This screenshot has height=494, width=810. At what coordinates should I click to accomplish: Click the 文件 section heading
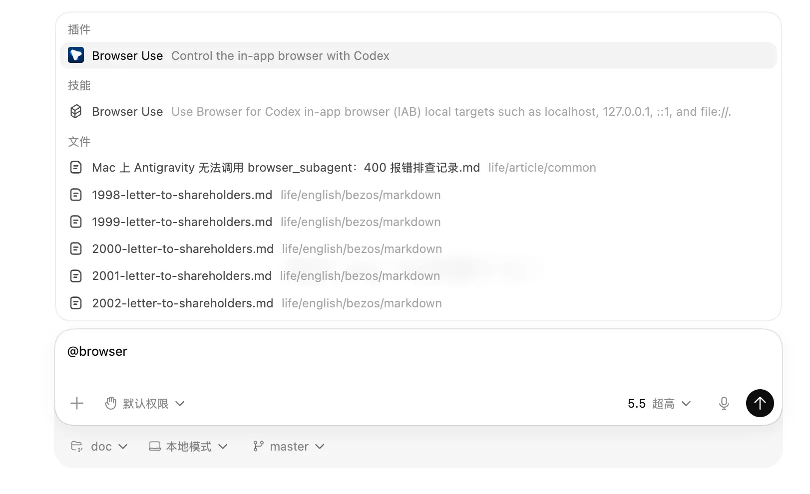(79, 142)
